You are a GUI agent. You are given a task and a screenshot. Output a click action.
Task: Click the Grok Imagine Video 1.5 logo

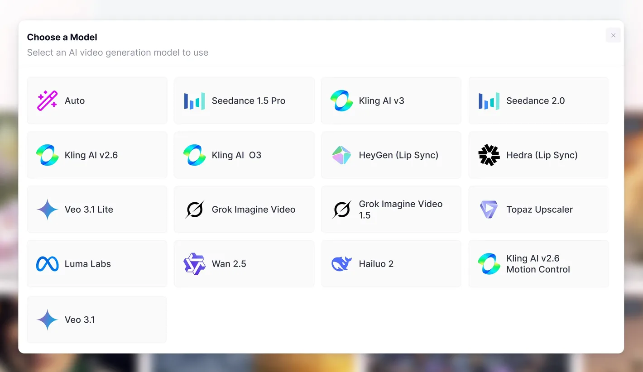coord(341,210)
